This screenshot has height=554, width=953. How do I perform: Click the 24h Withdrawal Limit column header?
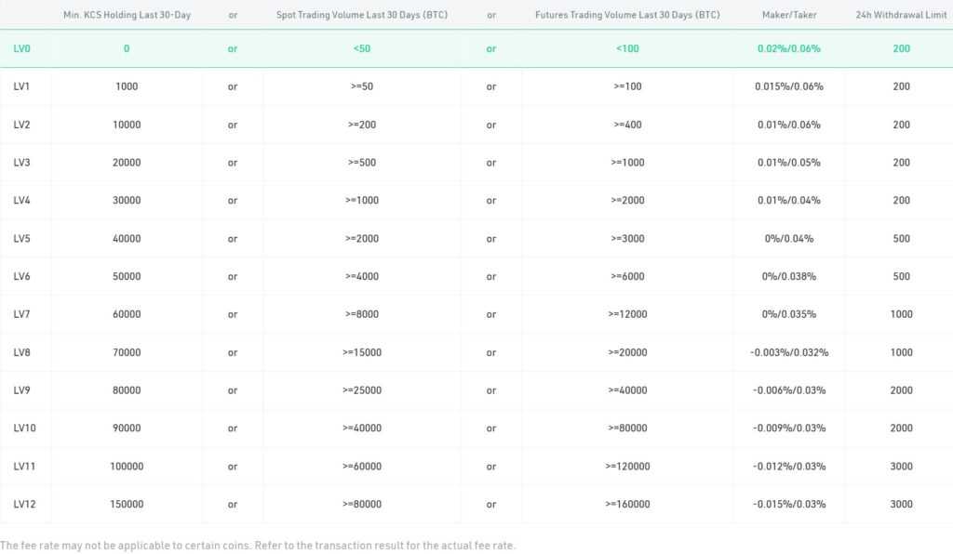(x=901, y=15)
